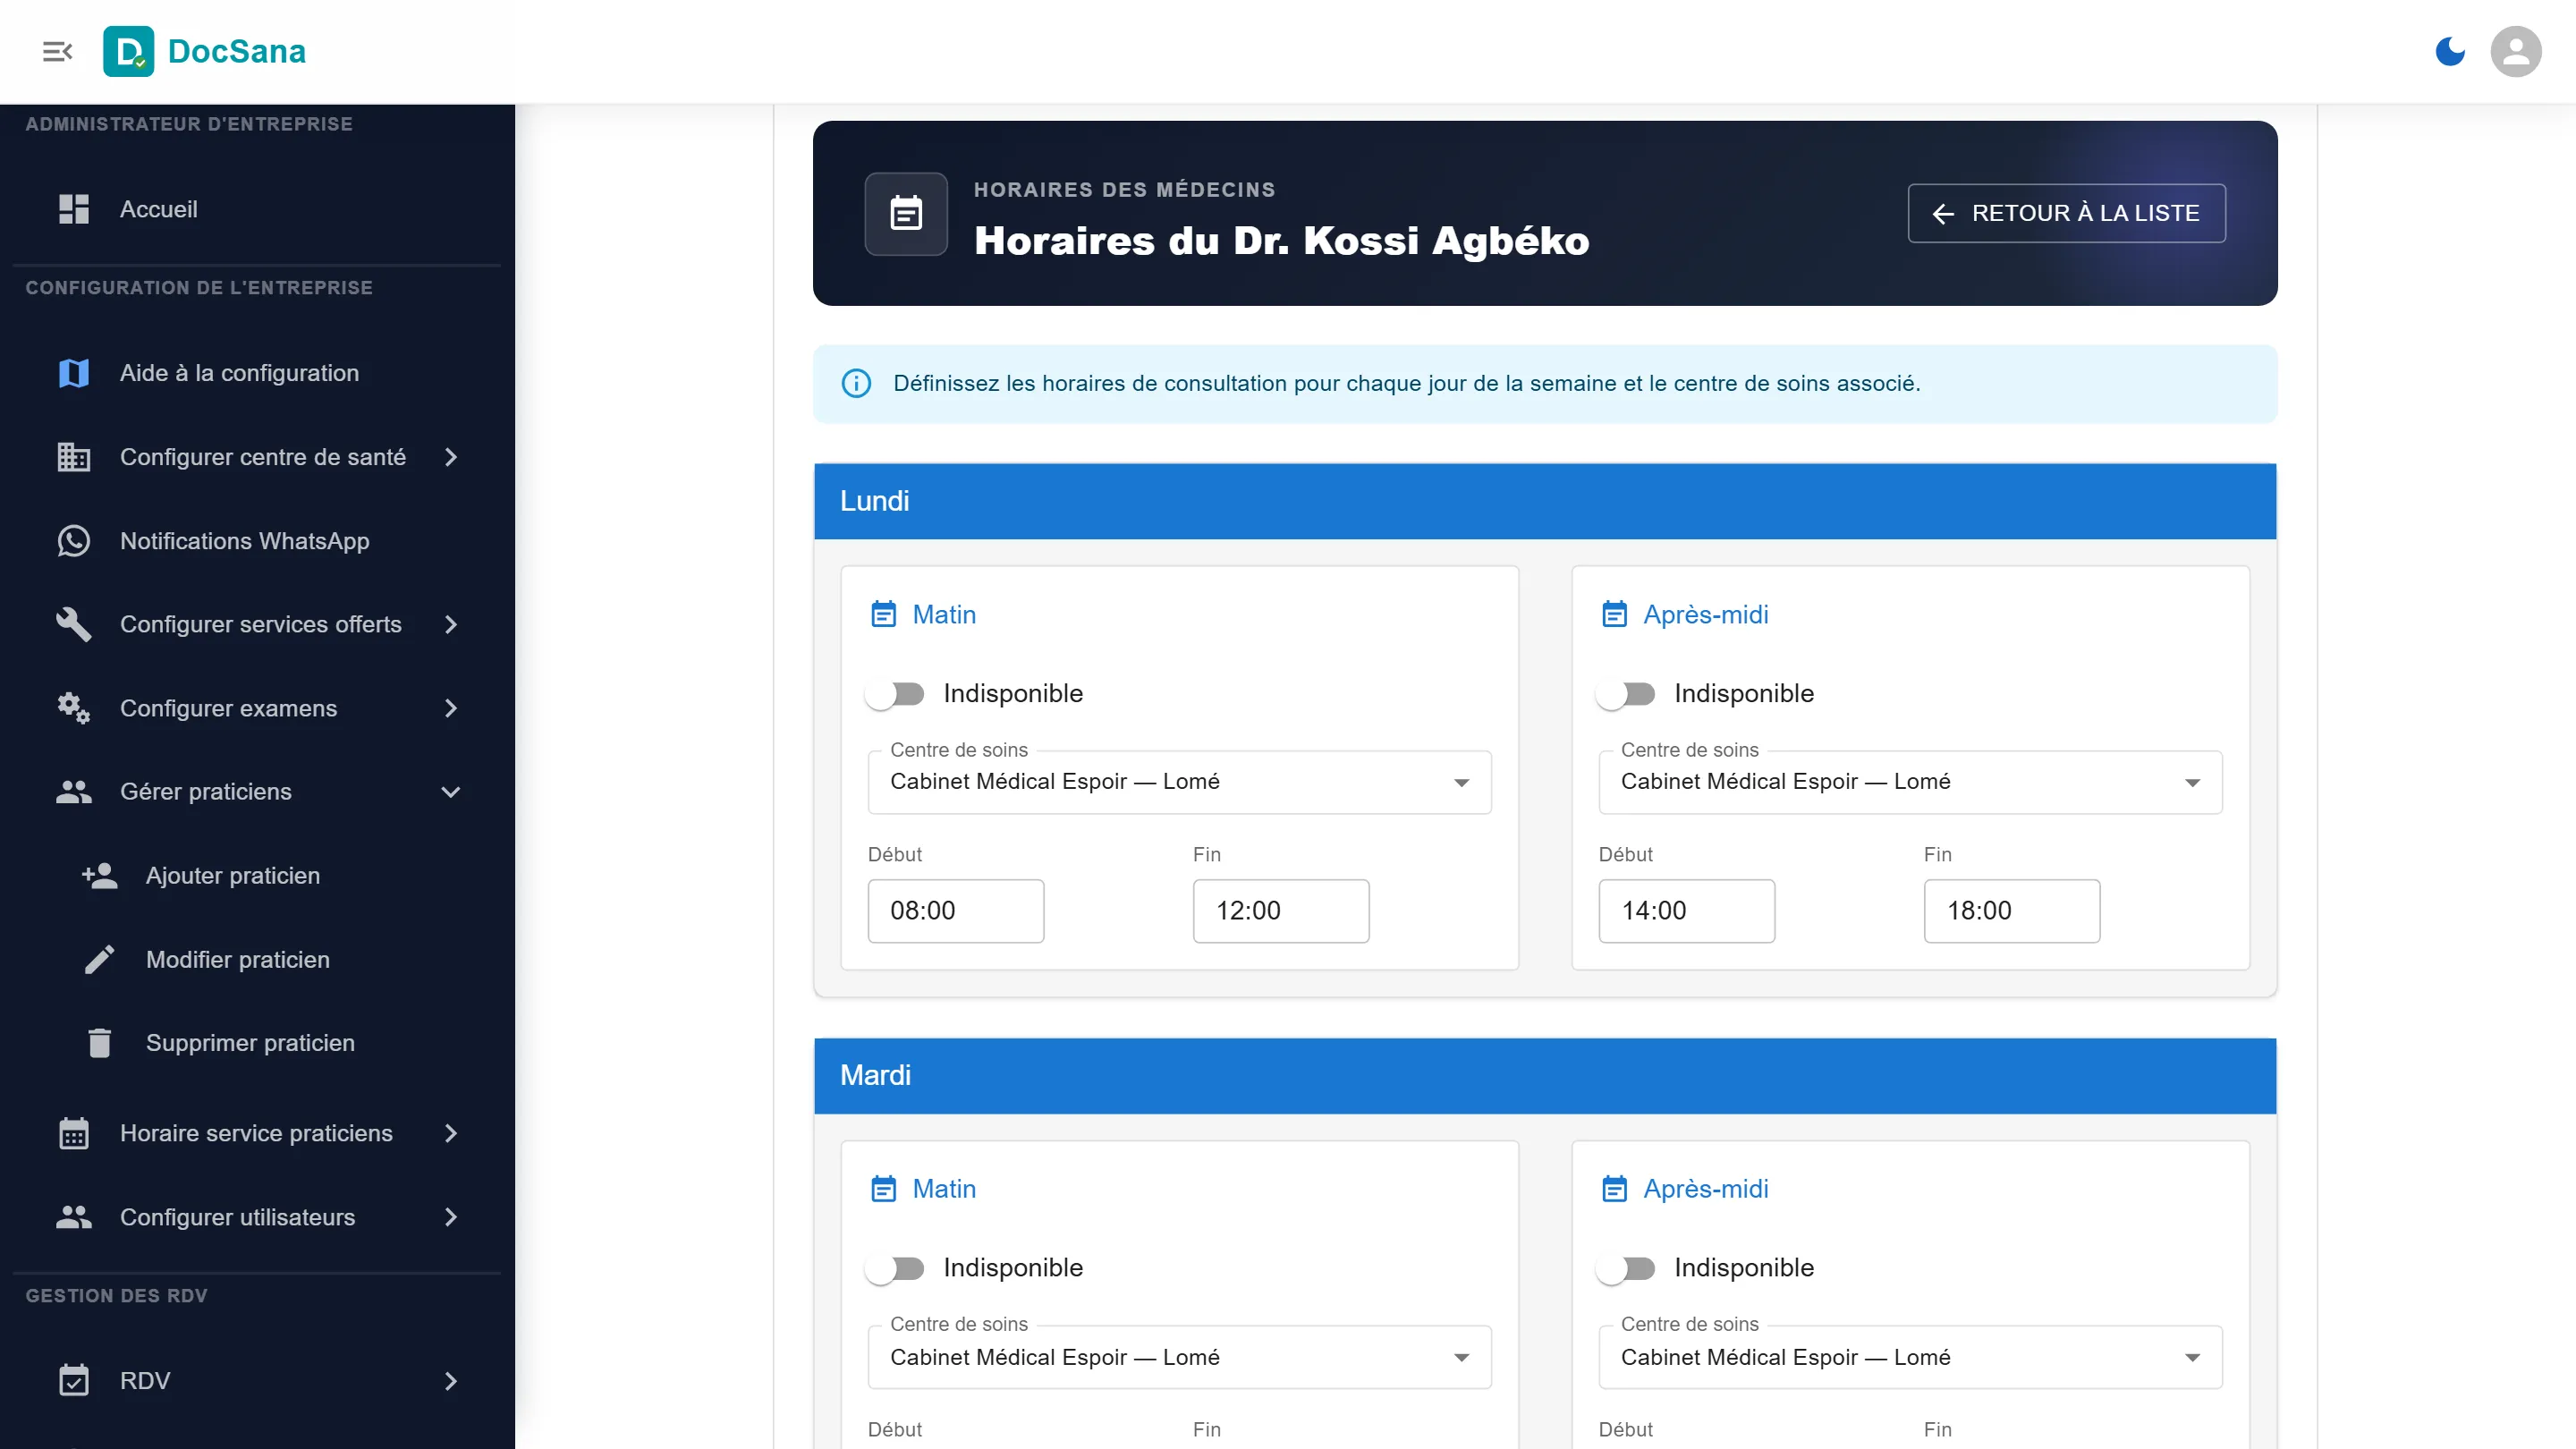This screenshot has height=1449, width=2576.
Task: Toggle Mardi Après-midi Indisponible switch
Action: pyautogui.click(x=1626, y=1268)
